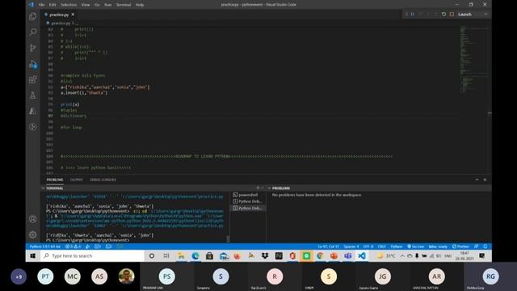
Task: Open Cortana circle on taskbar
Action: point(152,255)
